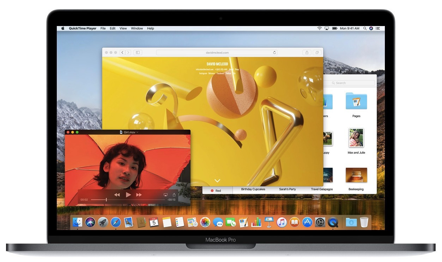Click the down chevron on the webpage
The width and height of the screenshot is (442, 262).
pyautogui.click(x=217, y=181)
